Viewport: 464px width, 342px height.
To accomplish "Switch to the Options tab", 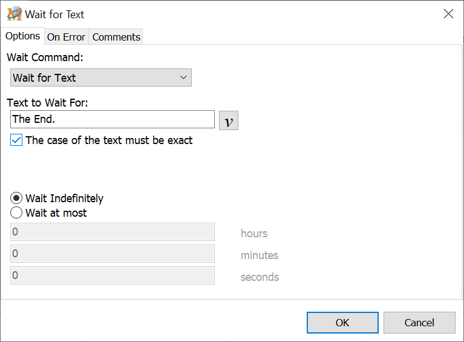I will click(22, 36).
